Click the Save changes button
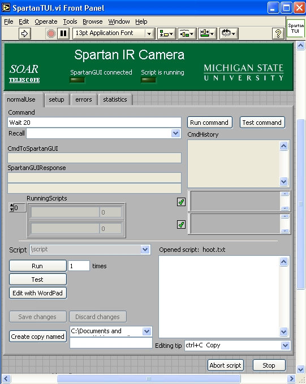 tap(37, 317)
